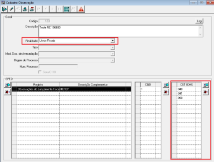
Task: Click the save record tray icon
Action: tap(25, 9)
